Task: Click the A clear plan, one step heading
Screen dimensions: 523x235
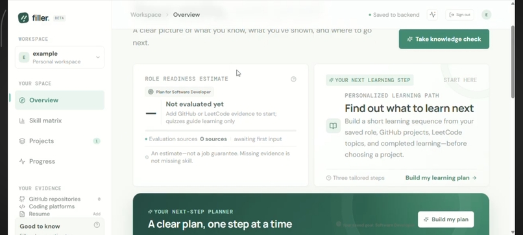Action: tap(220, 224)
